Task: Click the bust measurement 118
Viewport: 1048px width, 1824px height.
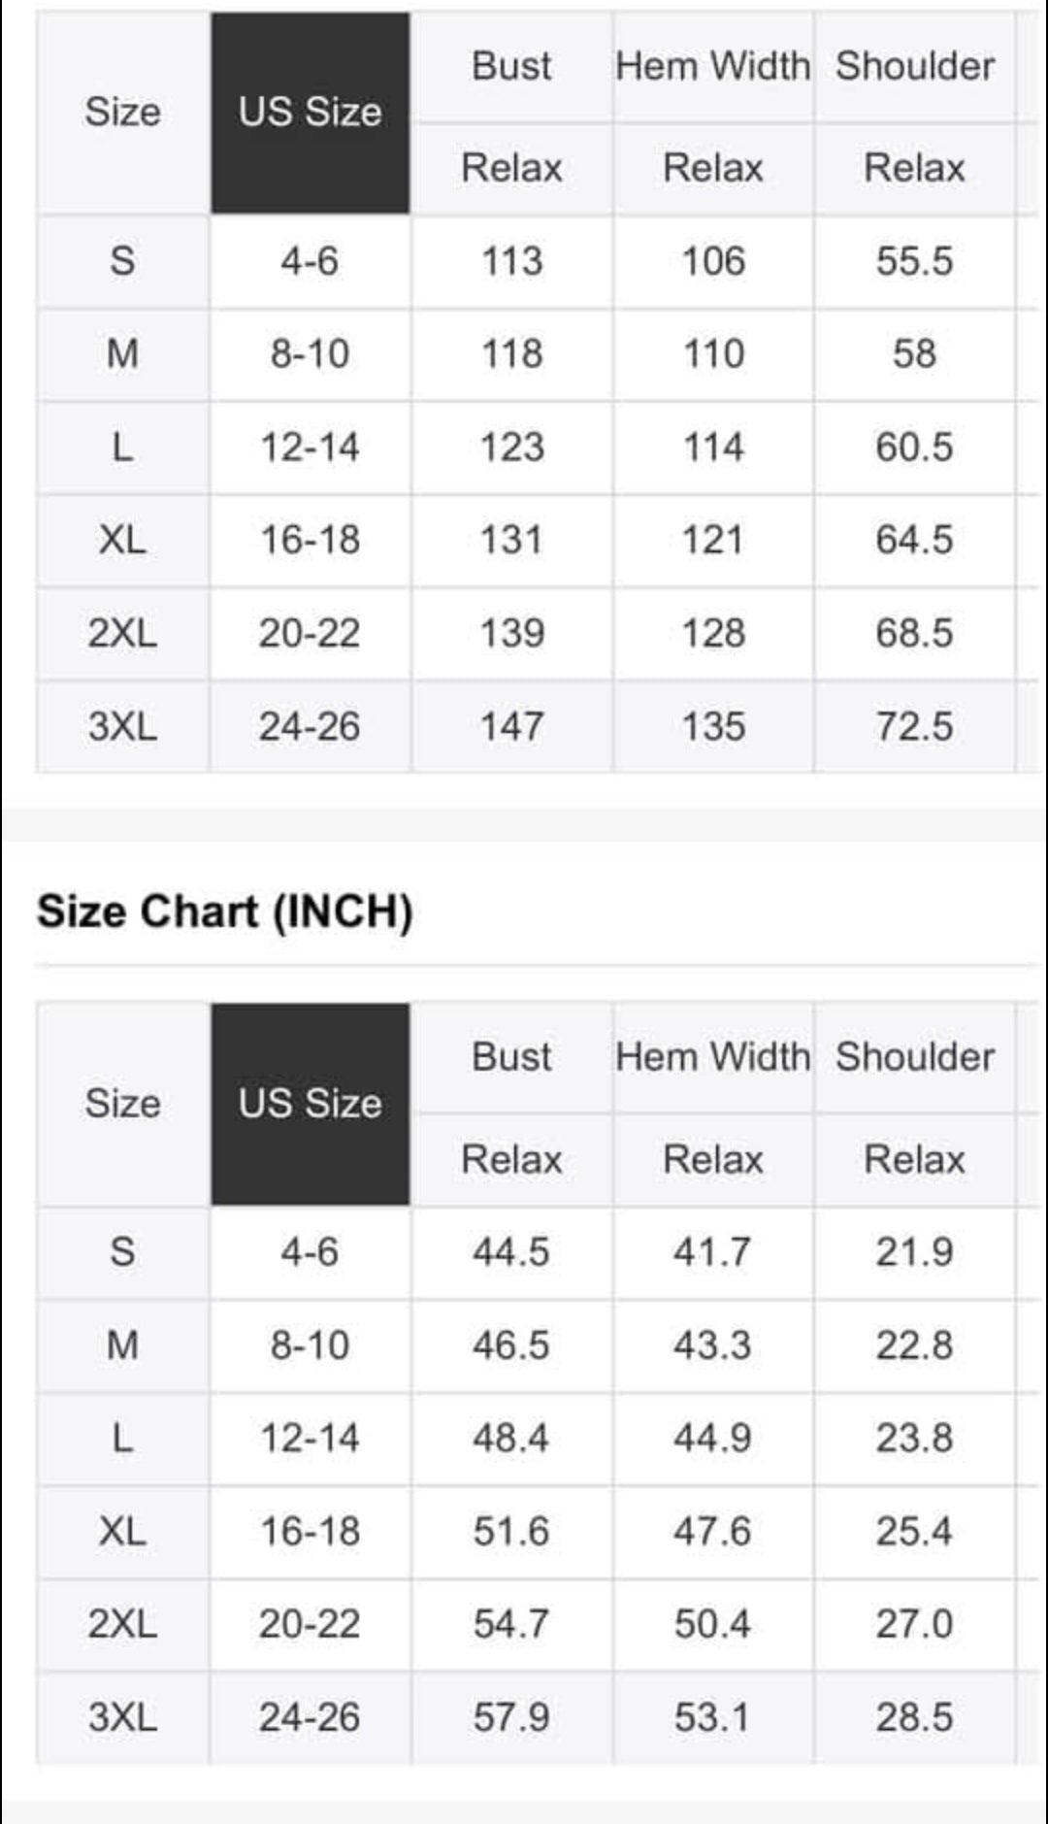Action: click(x=511, y=354)
